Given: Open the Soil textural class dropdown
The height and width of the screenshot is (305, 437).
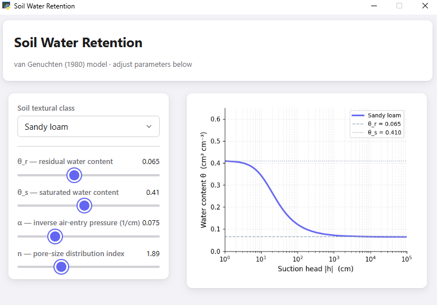Looking at the screenshot, I should point(88,126).
